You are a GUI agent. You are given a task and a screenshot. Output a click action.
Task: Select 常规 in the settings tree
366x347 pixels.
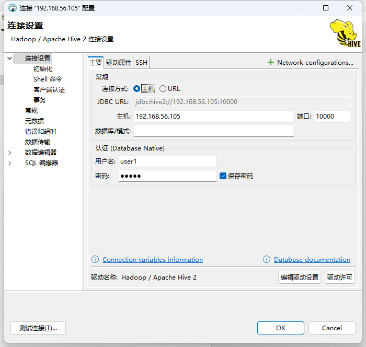[31, 111]
